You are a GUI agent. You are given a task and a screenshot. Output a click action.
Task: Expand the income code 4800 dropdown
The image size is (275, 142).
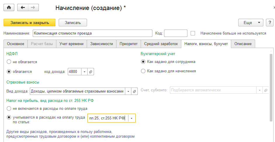click(x=84, y=71)
